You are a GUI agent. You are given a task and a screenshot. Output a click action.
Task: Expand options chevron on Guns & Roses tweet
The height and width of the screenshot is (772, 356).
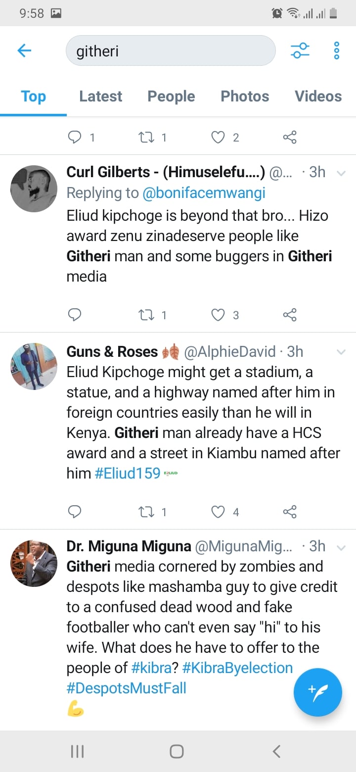[341, 352]
